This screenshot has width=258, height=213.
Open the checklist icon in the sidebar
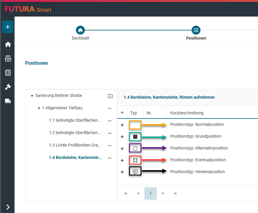(x=8, y=73)
